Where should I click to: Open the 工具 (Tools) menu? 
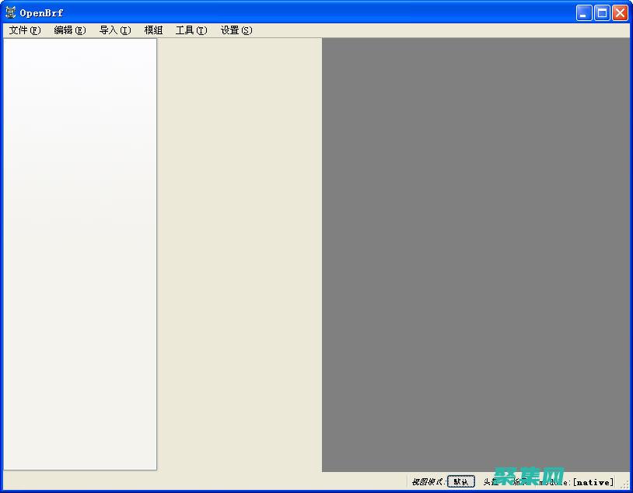pos(191,30)
